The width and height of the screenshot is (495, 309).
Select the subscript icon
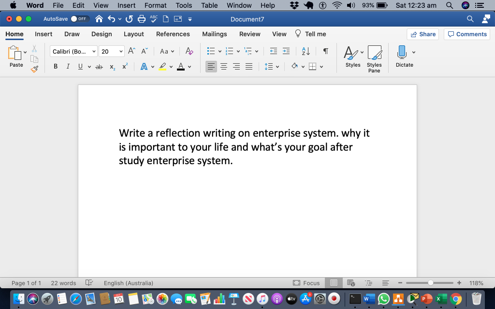pos(112,66)
